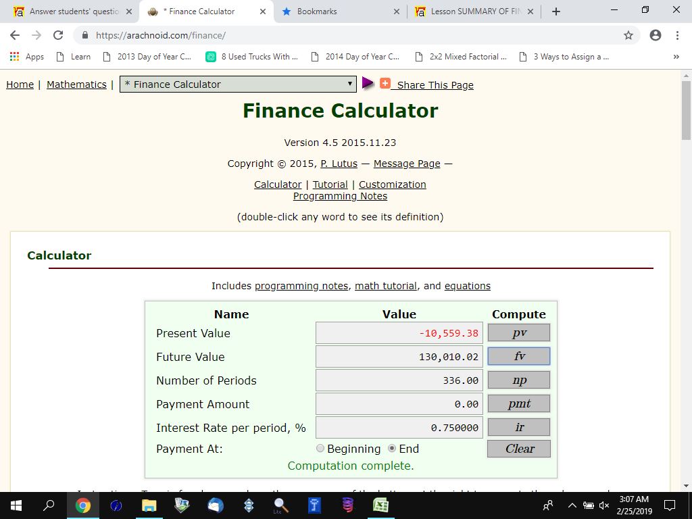Go back using browser back arrow
Viewport: 692px width, 519px height.
pyautogui.click(x=15, y=35)
